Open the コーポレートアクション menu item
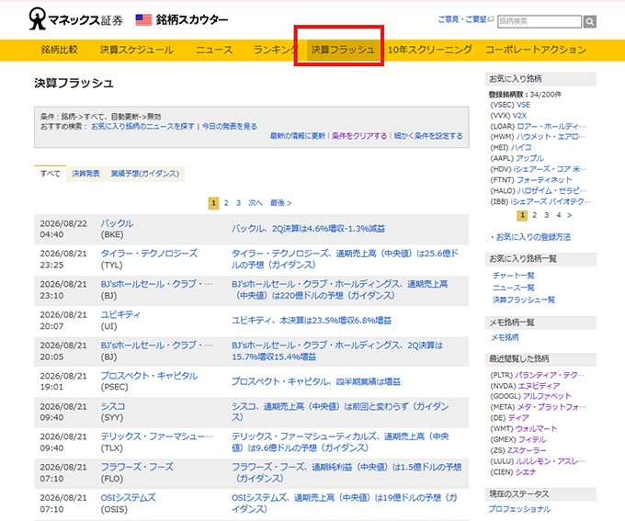625x521 pixels. (536, 50)
